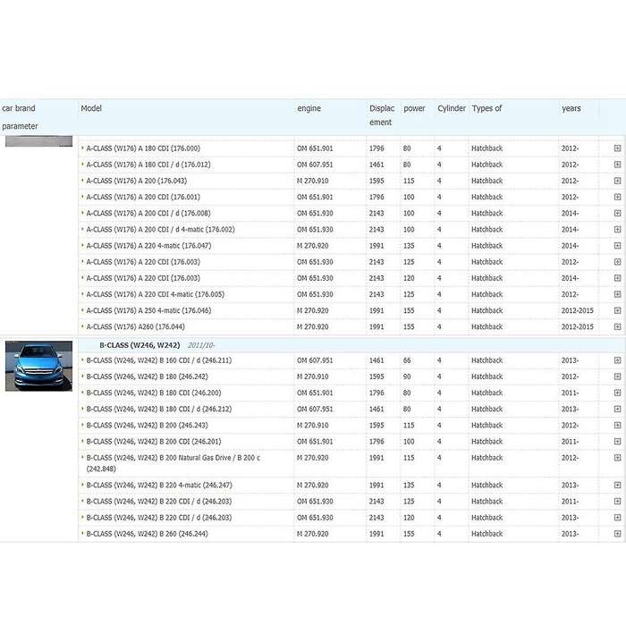626x626 pixels.
Task: Select engine M 270.910 in A 200 (176.043) row
Action: point(313,181)
